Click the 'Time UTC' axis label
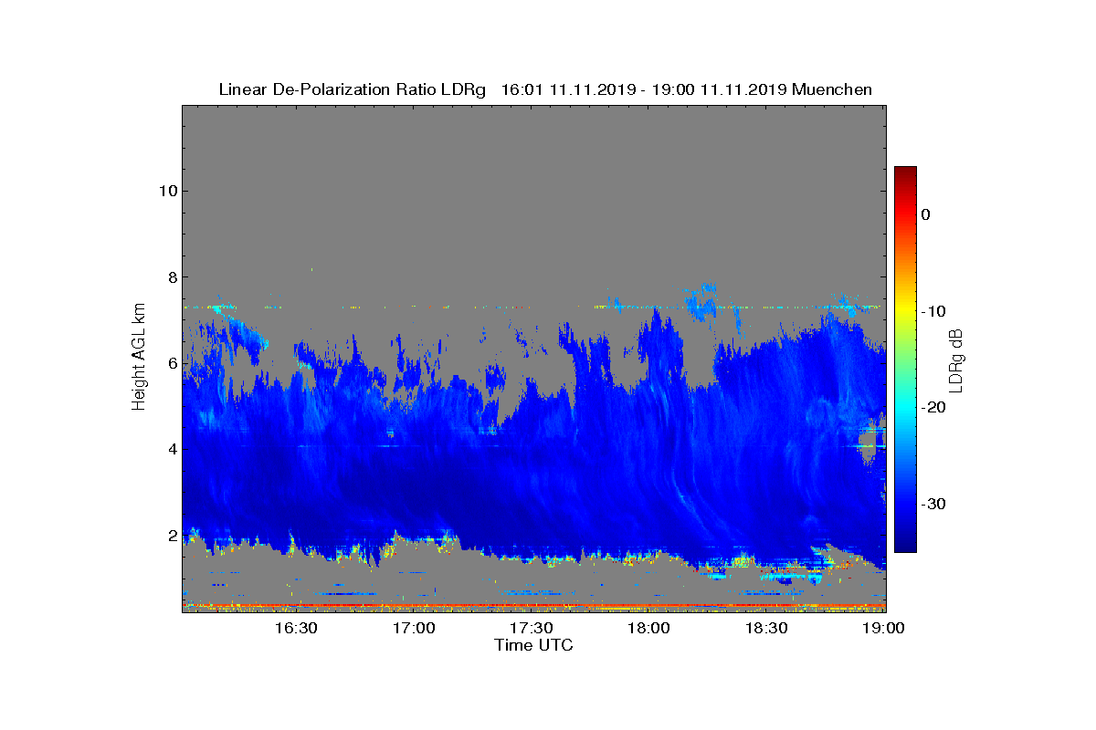The width and height of the screenshot is (1096, 730). [x=534, y=645]
